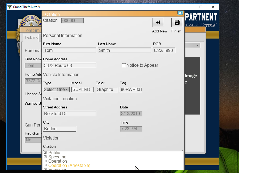Click the background First Name field Tom

[33, 65]
